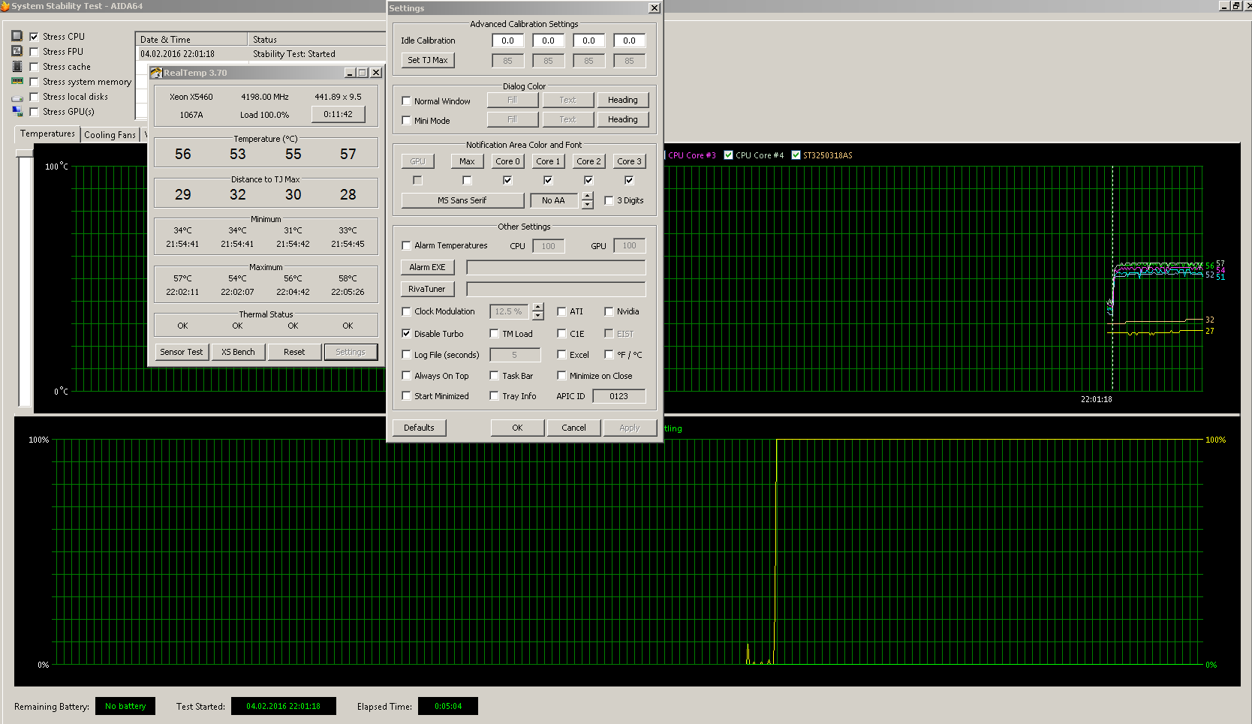The image size is (1252, 724).
Task: Check the Stress FPU checkbox
Action: pos(34,52)
